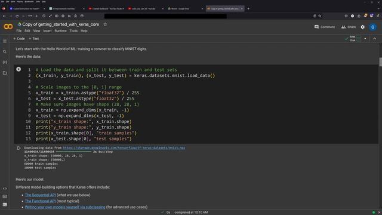Viewport: 382px width, 215px height.
Task: Open browser history clock icon
Action: [x=44, y=16]
